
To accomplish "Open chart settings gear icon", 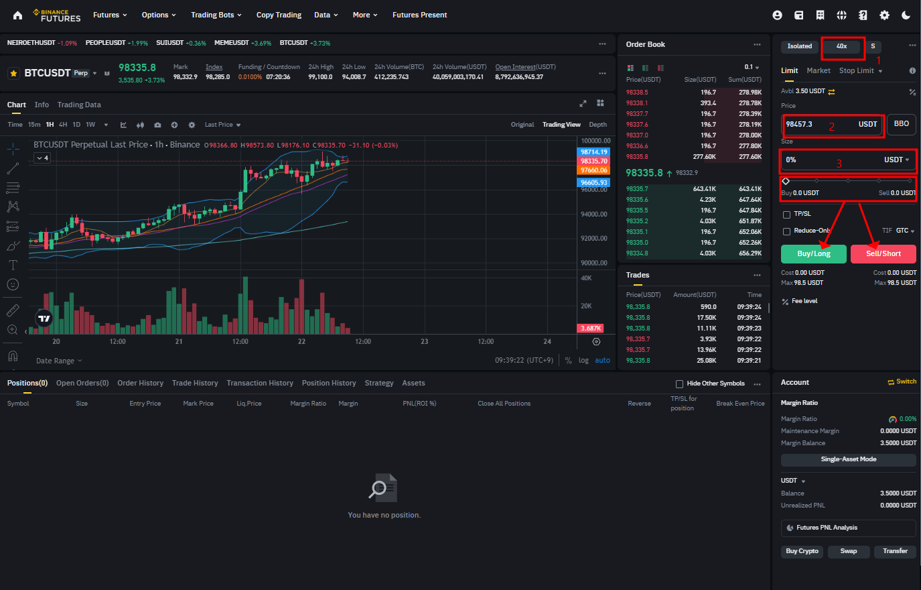I will click(x=192, y=125).
